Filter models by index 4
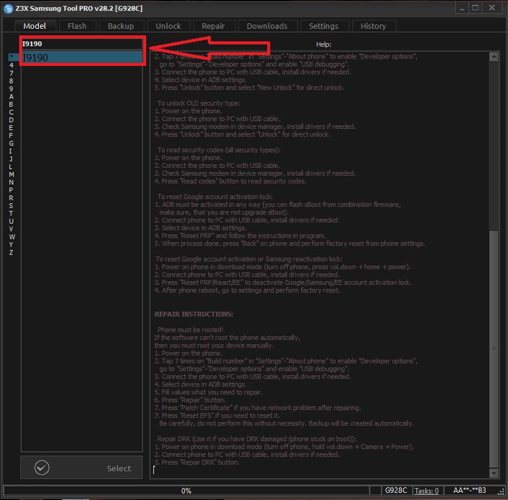Screen dimensions: 508x500 click(x=11, y=65)
